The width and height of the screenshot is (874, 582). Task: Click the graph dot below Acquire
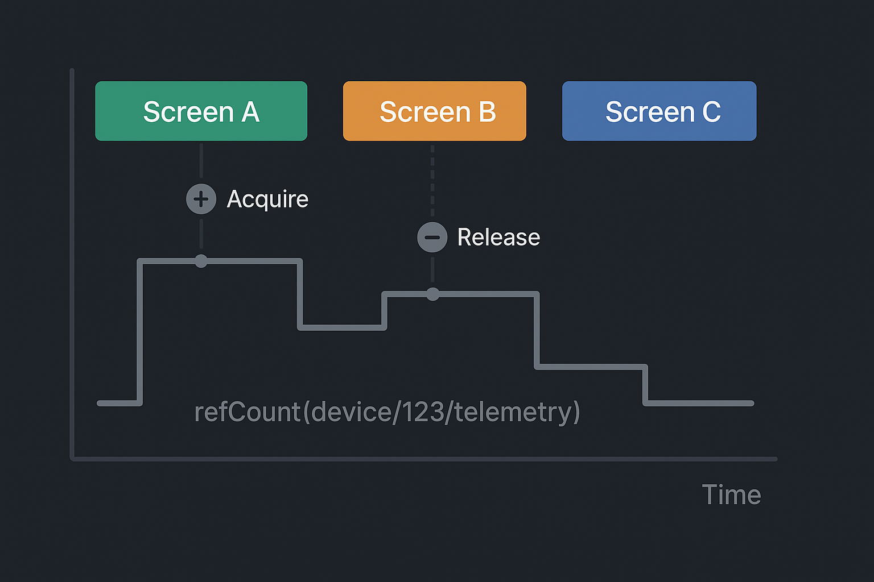coord(201,261)
